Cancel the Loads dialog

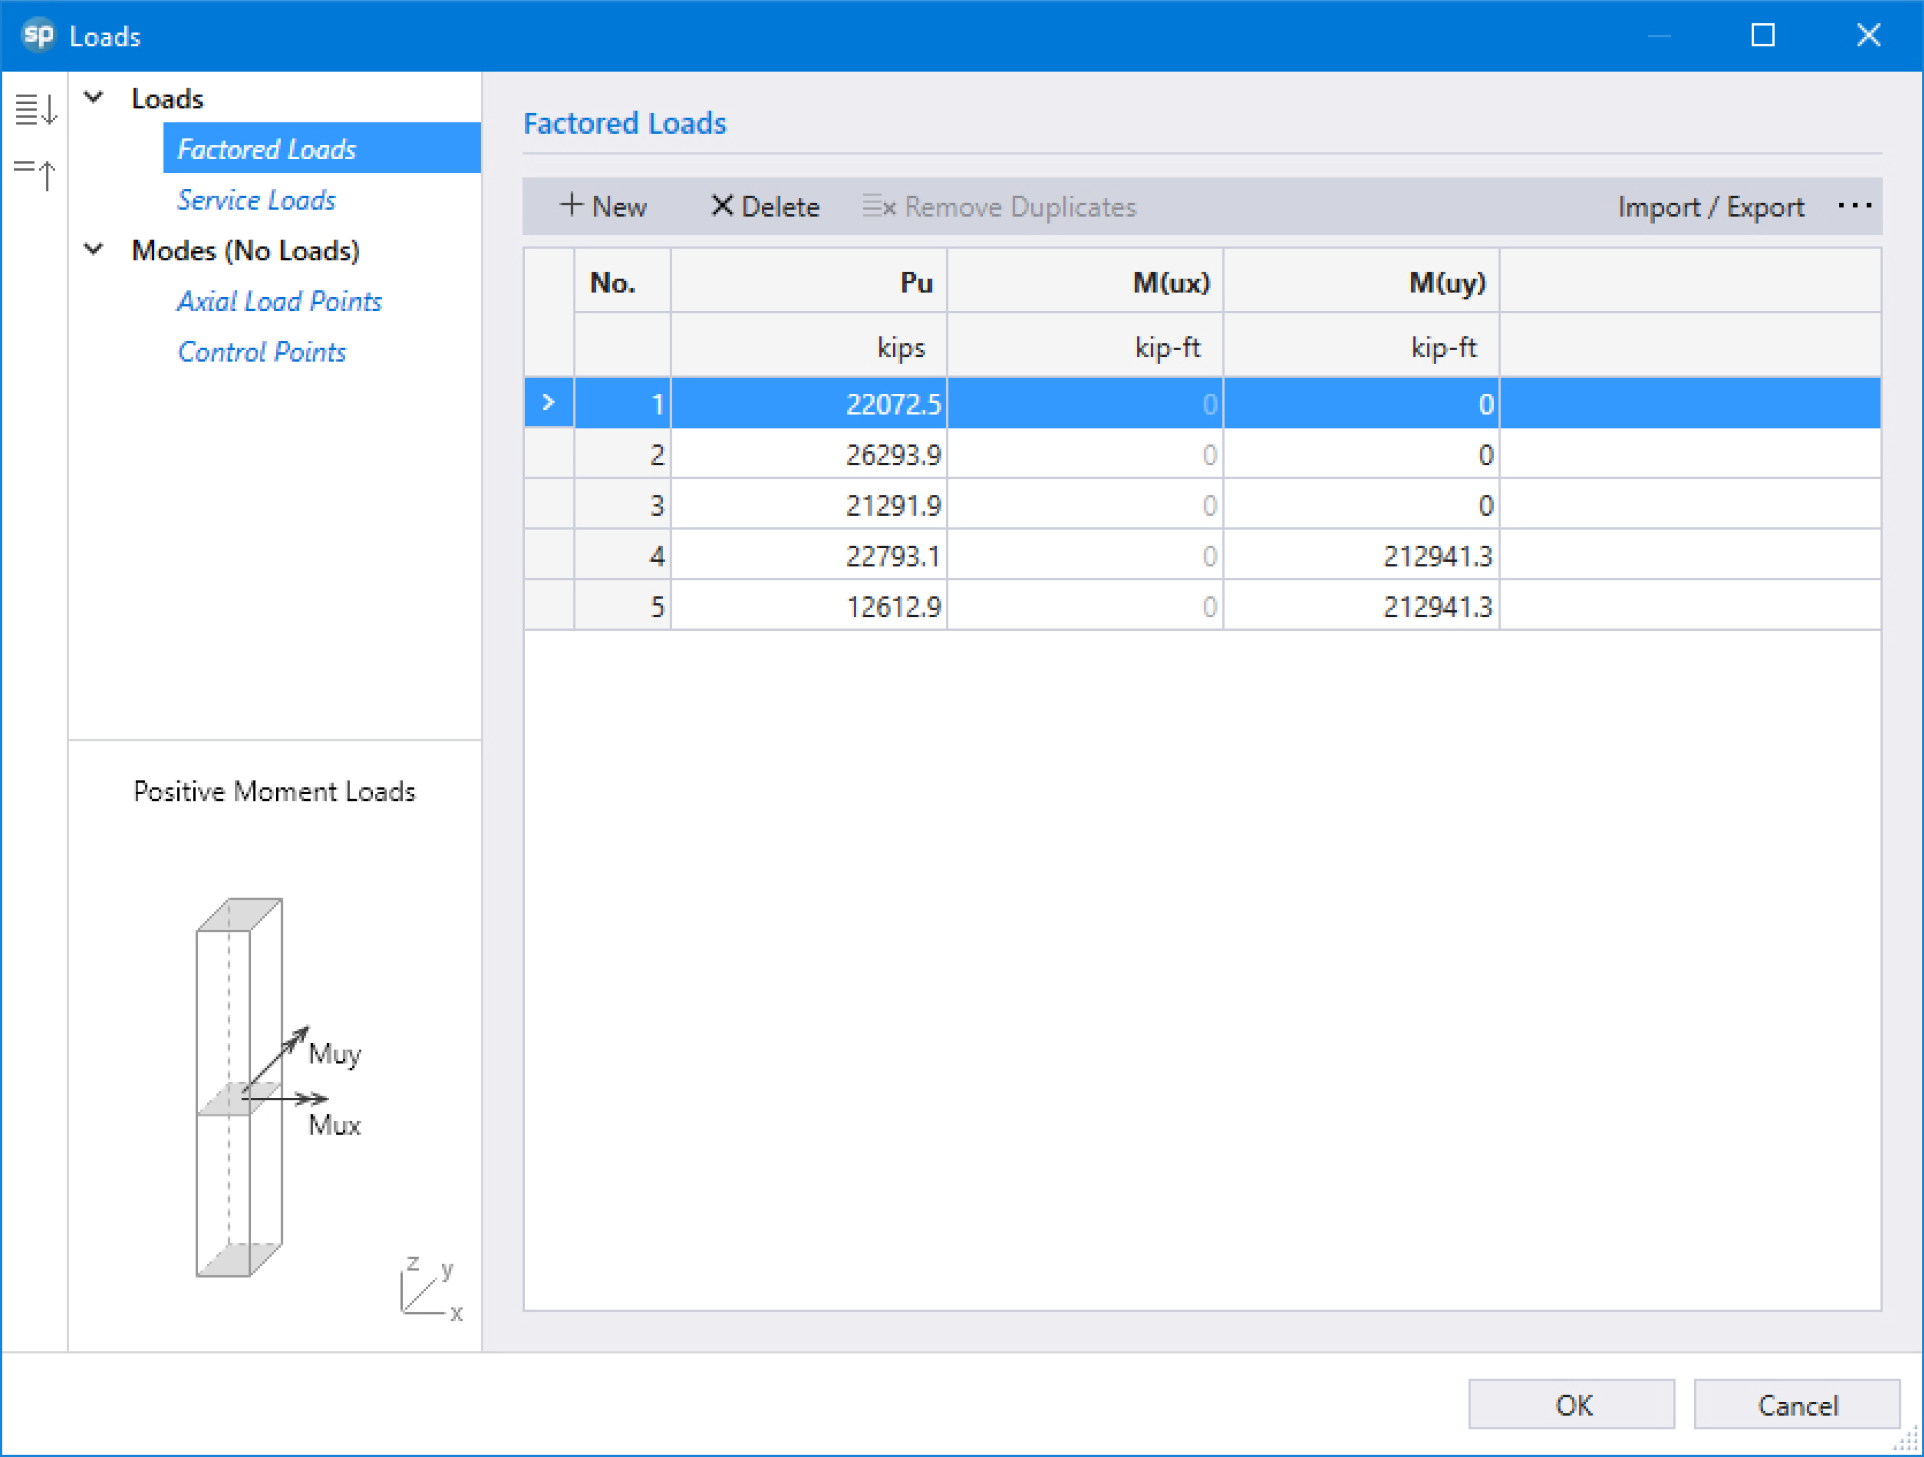point(1797,1404)
